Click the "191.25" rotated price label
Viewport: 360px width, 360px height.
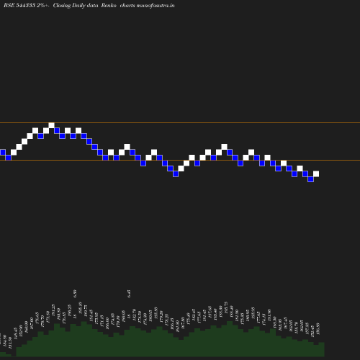pyautogui.click(x=53, y=310)
